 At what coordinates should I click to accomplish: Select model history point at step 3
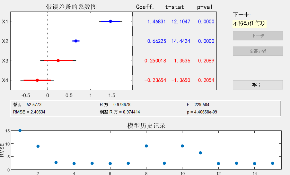[x=56, y=162]
